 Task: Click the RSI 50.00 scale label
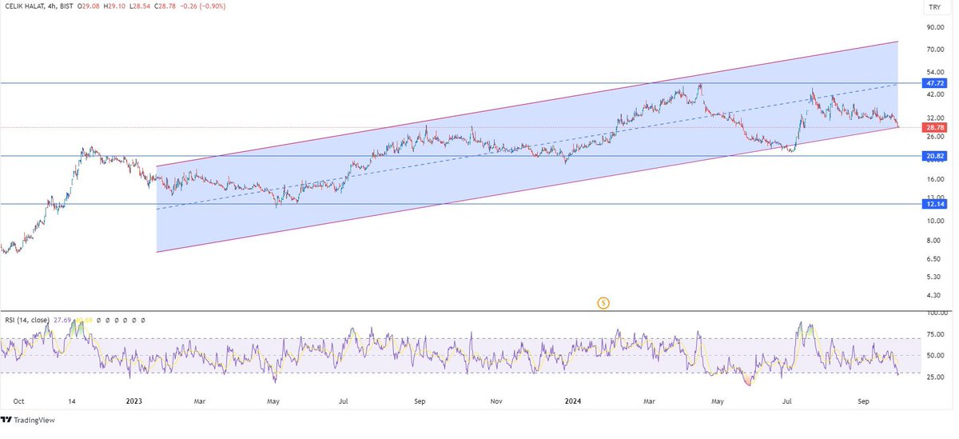[934, 355]
